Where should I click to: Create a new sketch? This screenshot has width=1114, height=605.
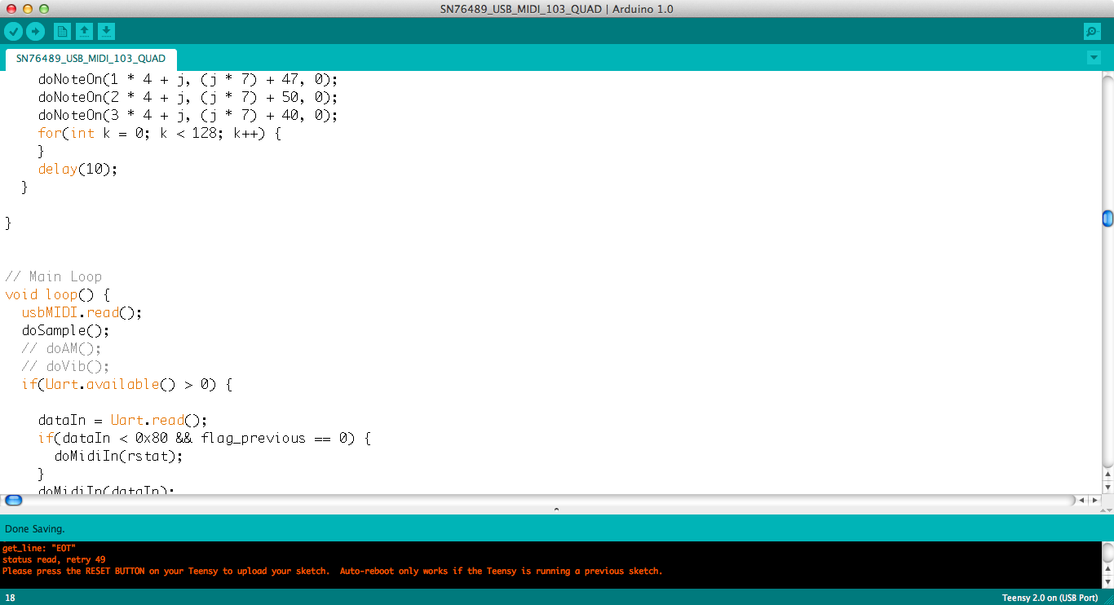[x=62, y=31]
